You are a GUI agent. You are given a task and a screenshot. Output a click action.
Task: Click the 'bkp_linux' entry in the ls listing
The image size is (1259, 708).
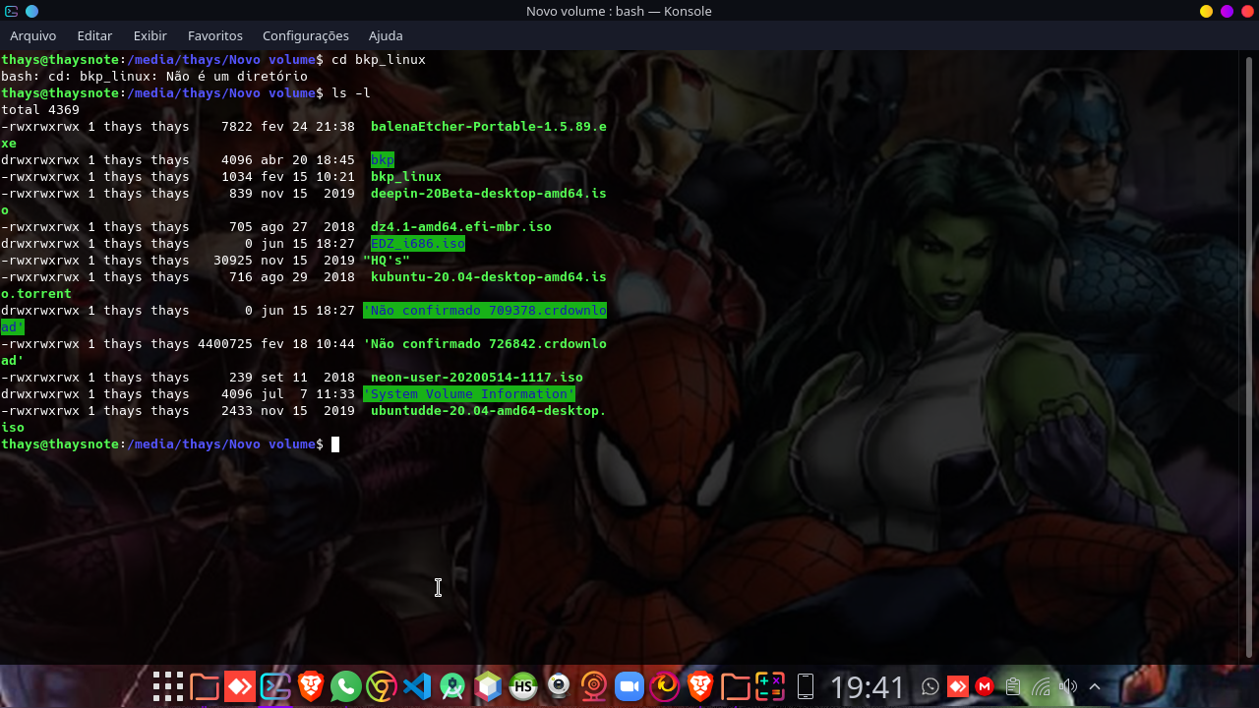coord(406,176)
